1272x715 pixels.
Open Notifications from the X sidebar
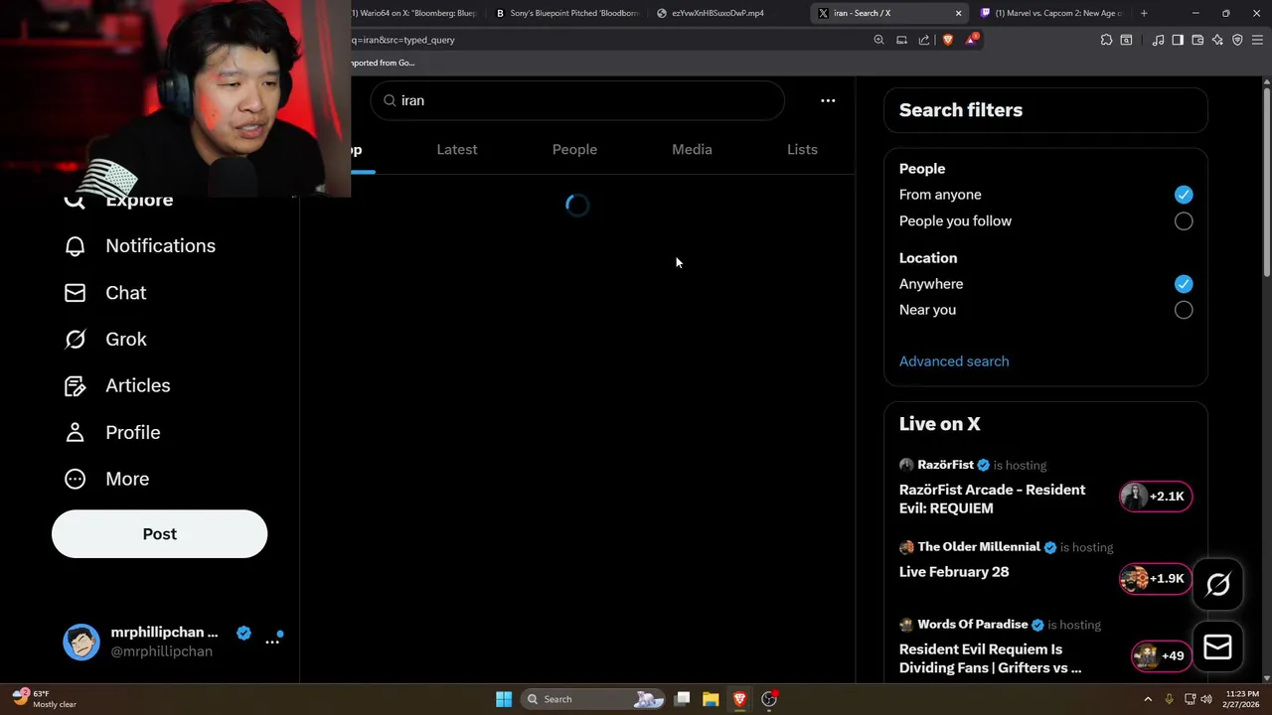[x=139, y=245]
